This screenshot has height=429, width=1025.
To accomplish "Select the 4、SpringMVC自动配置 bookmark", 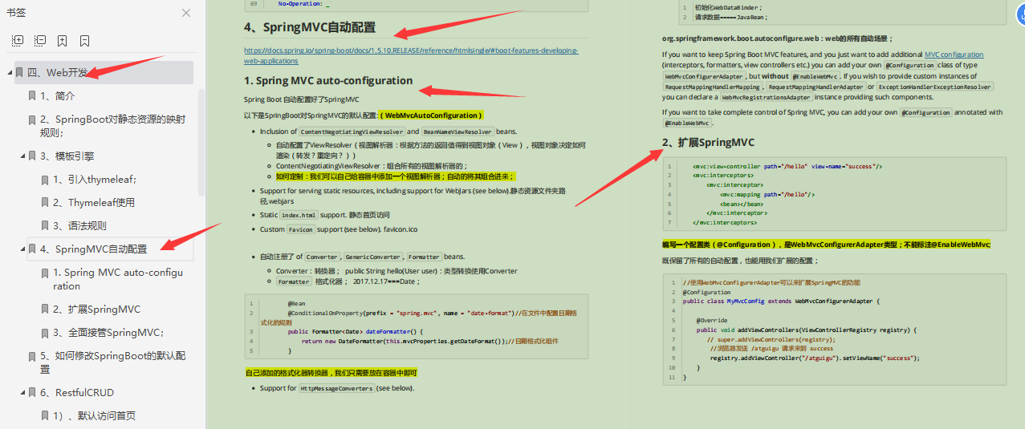I will [x=93, y=249].
